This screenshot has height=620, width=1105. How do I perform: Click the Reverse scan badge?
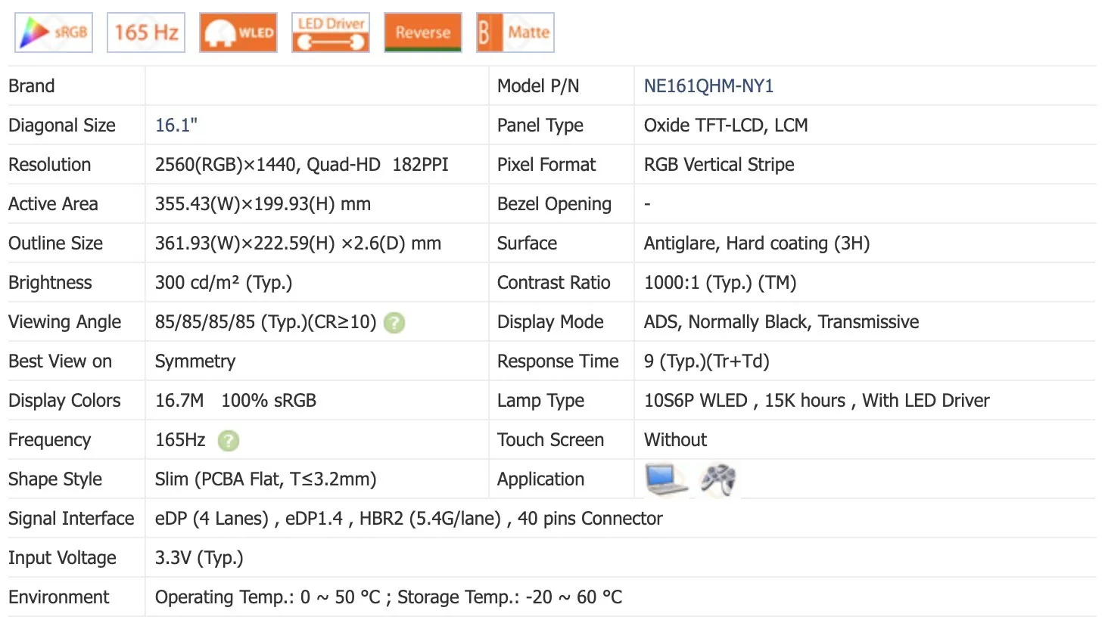pyautogui.click(x=423, y=33)
